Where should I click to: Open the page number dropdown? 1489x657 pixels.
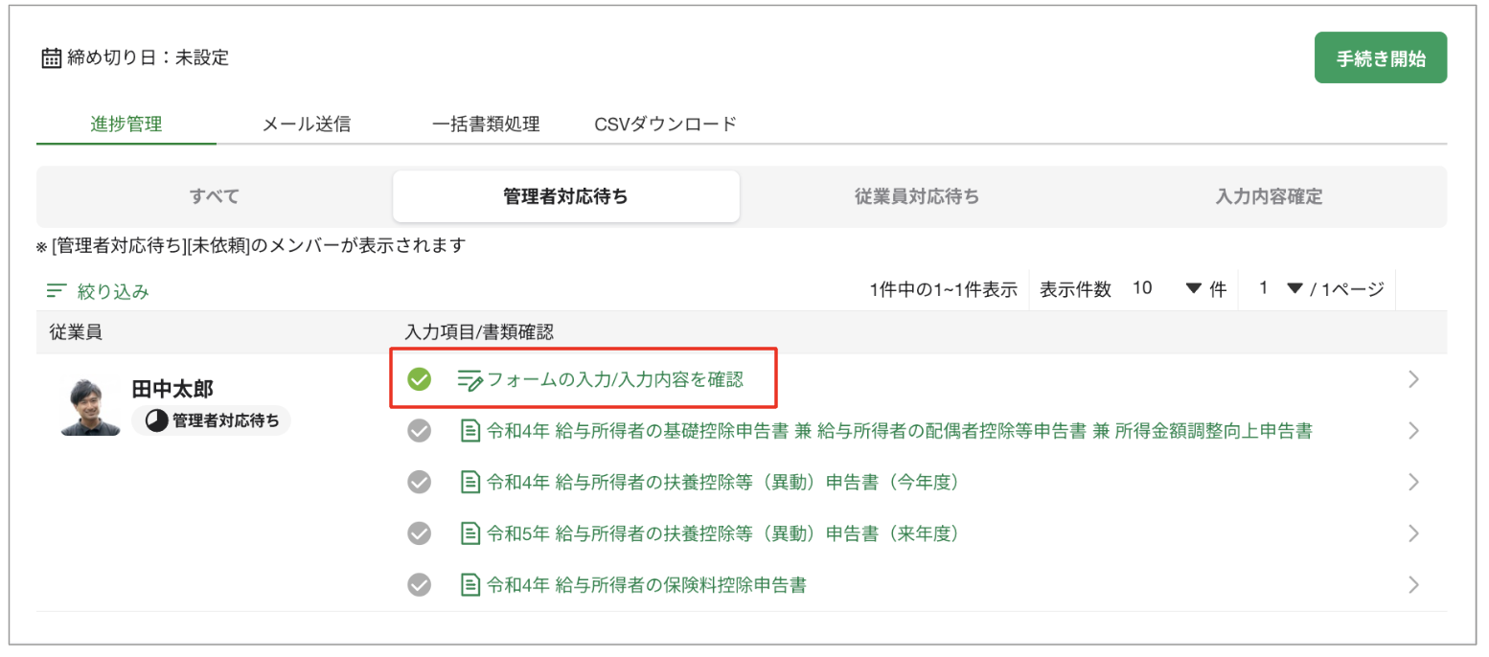tap(1281, 289)
